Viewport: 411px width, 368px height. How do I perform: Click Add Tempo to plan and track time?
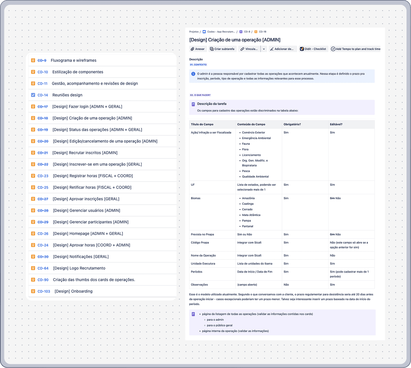[x=355, y=49]
